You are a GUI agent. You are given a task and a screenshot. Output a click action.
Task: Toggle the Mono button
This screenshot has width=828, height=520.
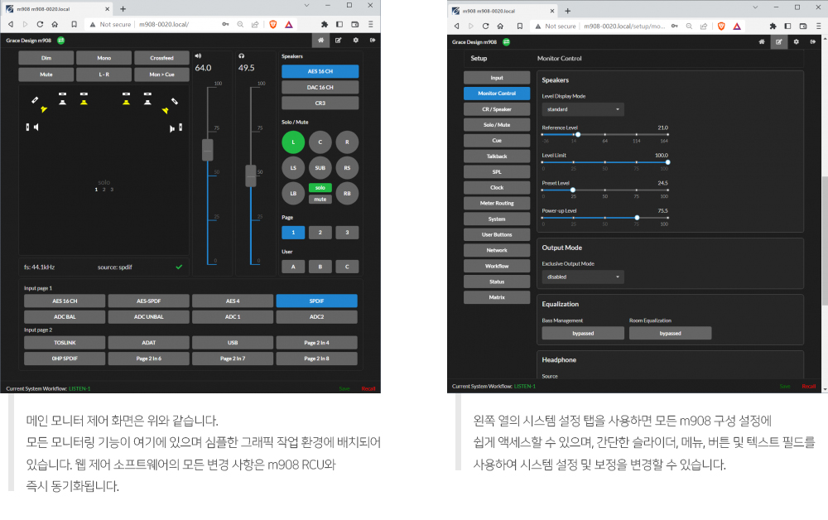(104, 58)
